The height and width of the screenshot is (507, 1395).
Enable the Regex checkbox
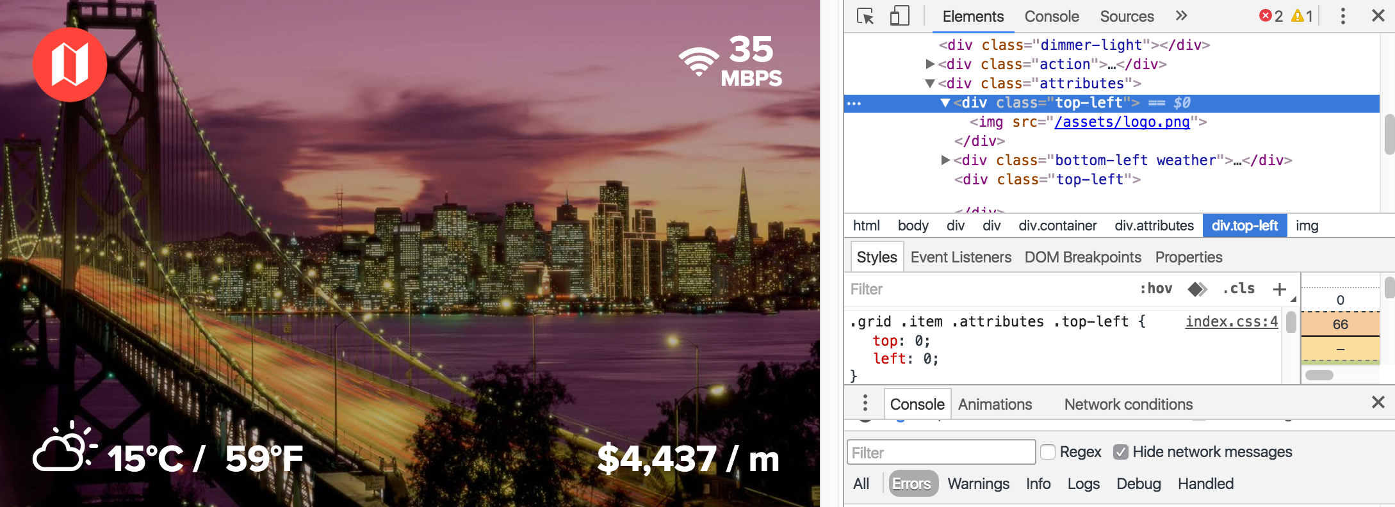tap(1048, 452)
